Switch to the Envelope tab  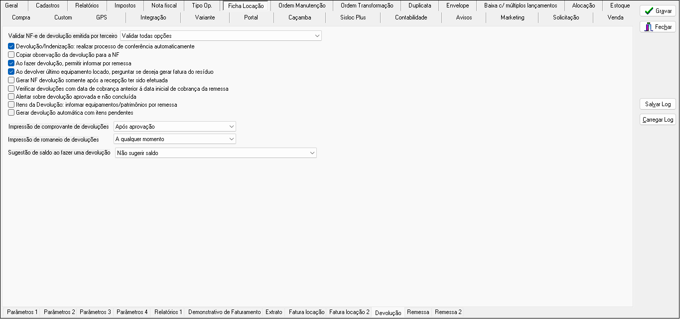click(457, 5)
